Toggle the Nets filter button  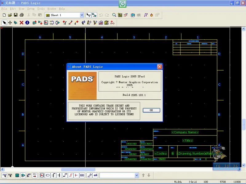pyautogui.click(x=29, y=175)
